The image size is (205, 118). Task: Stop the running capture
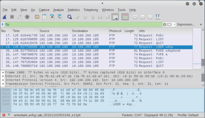12,17
